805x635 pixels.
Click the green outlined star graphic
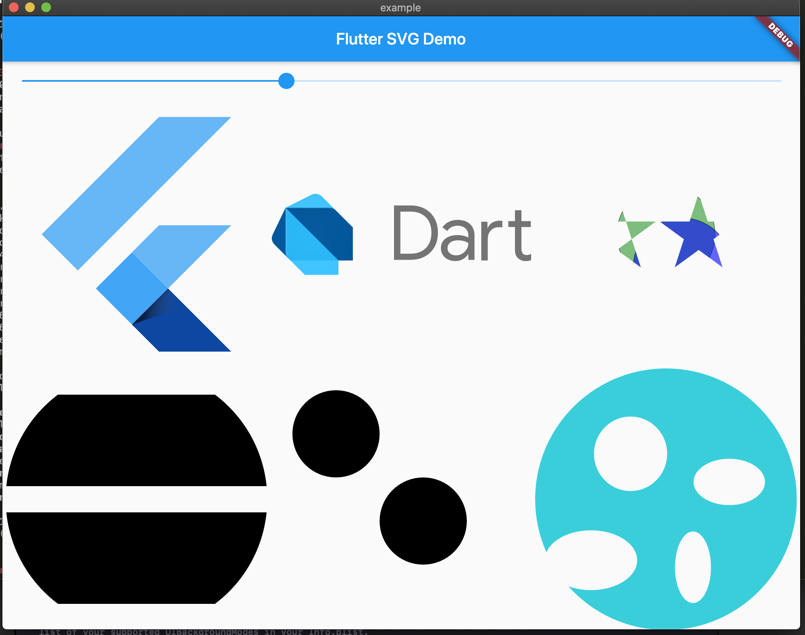pos(636,239)
